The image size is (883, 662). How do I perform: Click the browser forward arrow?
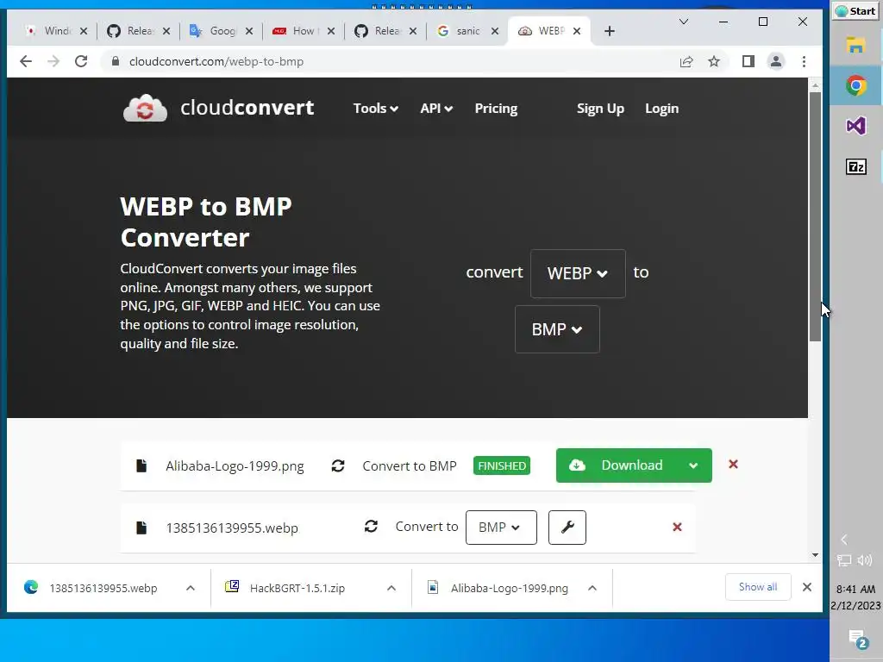pyautogui.click(x=53, y=61)
